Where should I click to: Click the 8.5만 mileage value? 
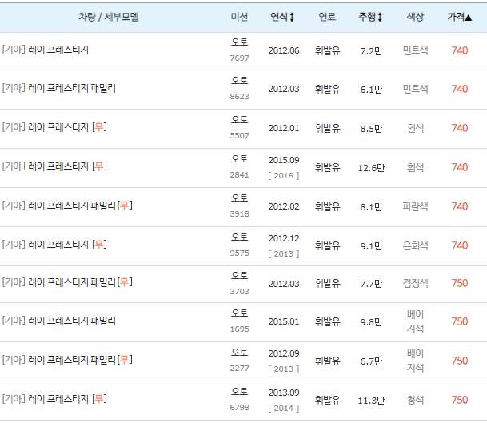click(371, 129)
